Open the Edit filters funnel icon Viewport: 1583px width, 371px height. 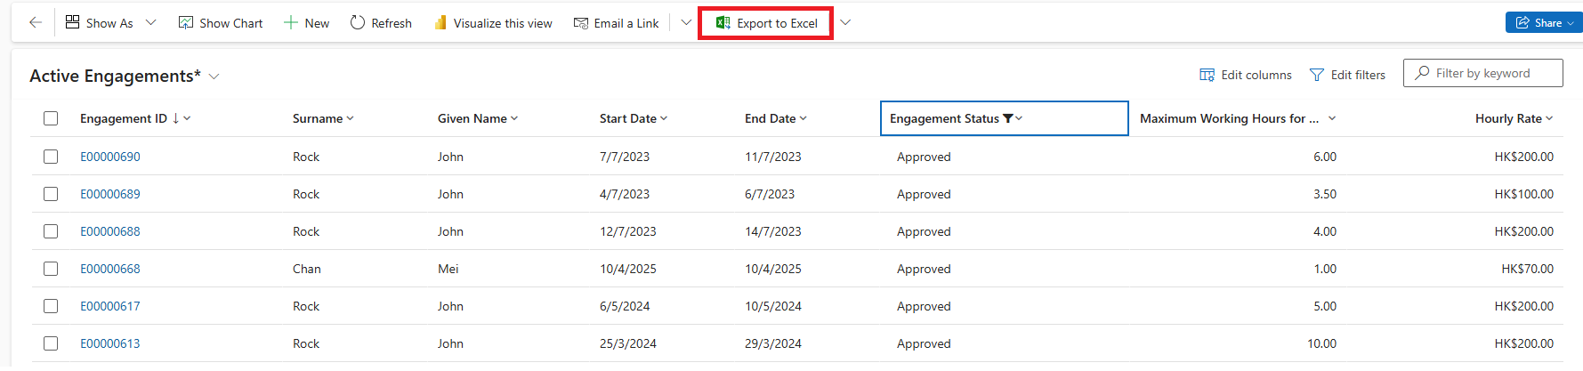point(1317,75)
